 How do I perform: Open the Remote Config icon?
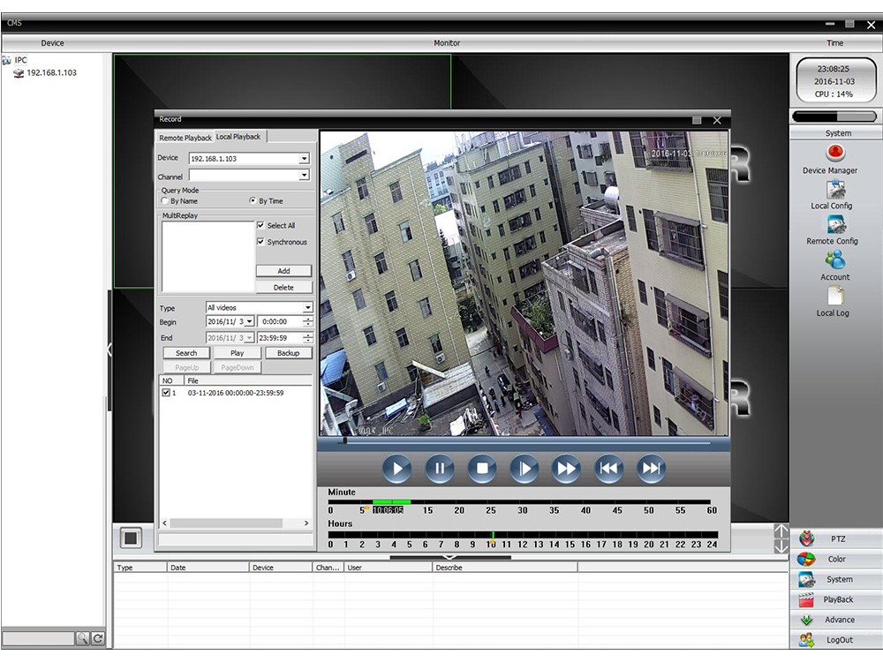coord(834,225)
